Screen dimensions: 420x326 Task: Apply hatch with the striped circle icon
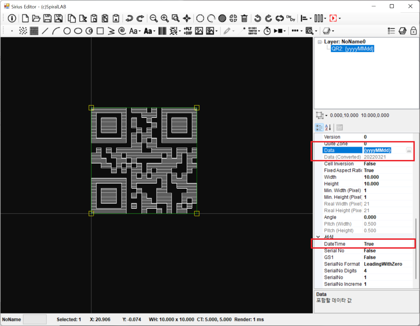point(222,18)
